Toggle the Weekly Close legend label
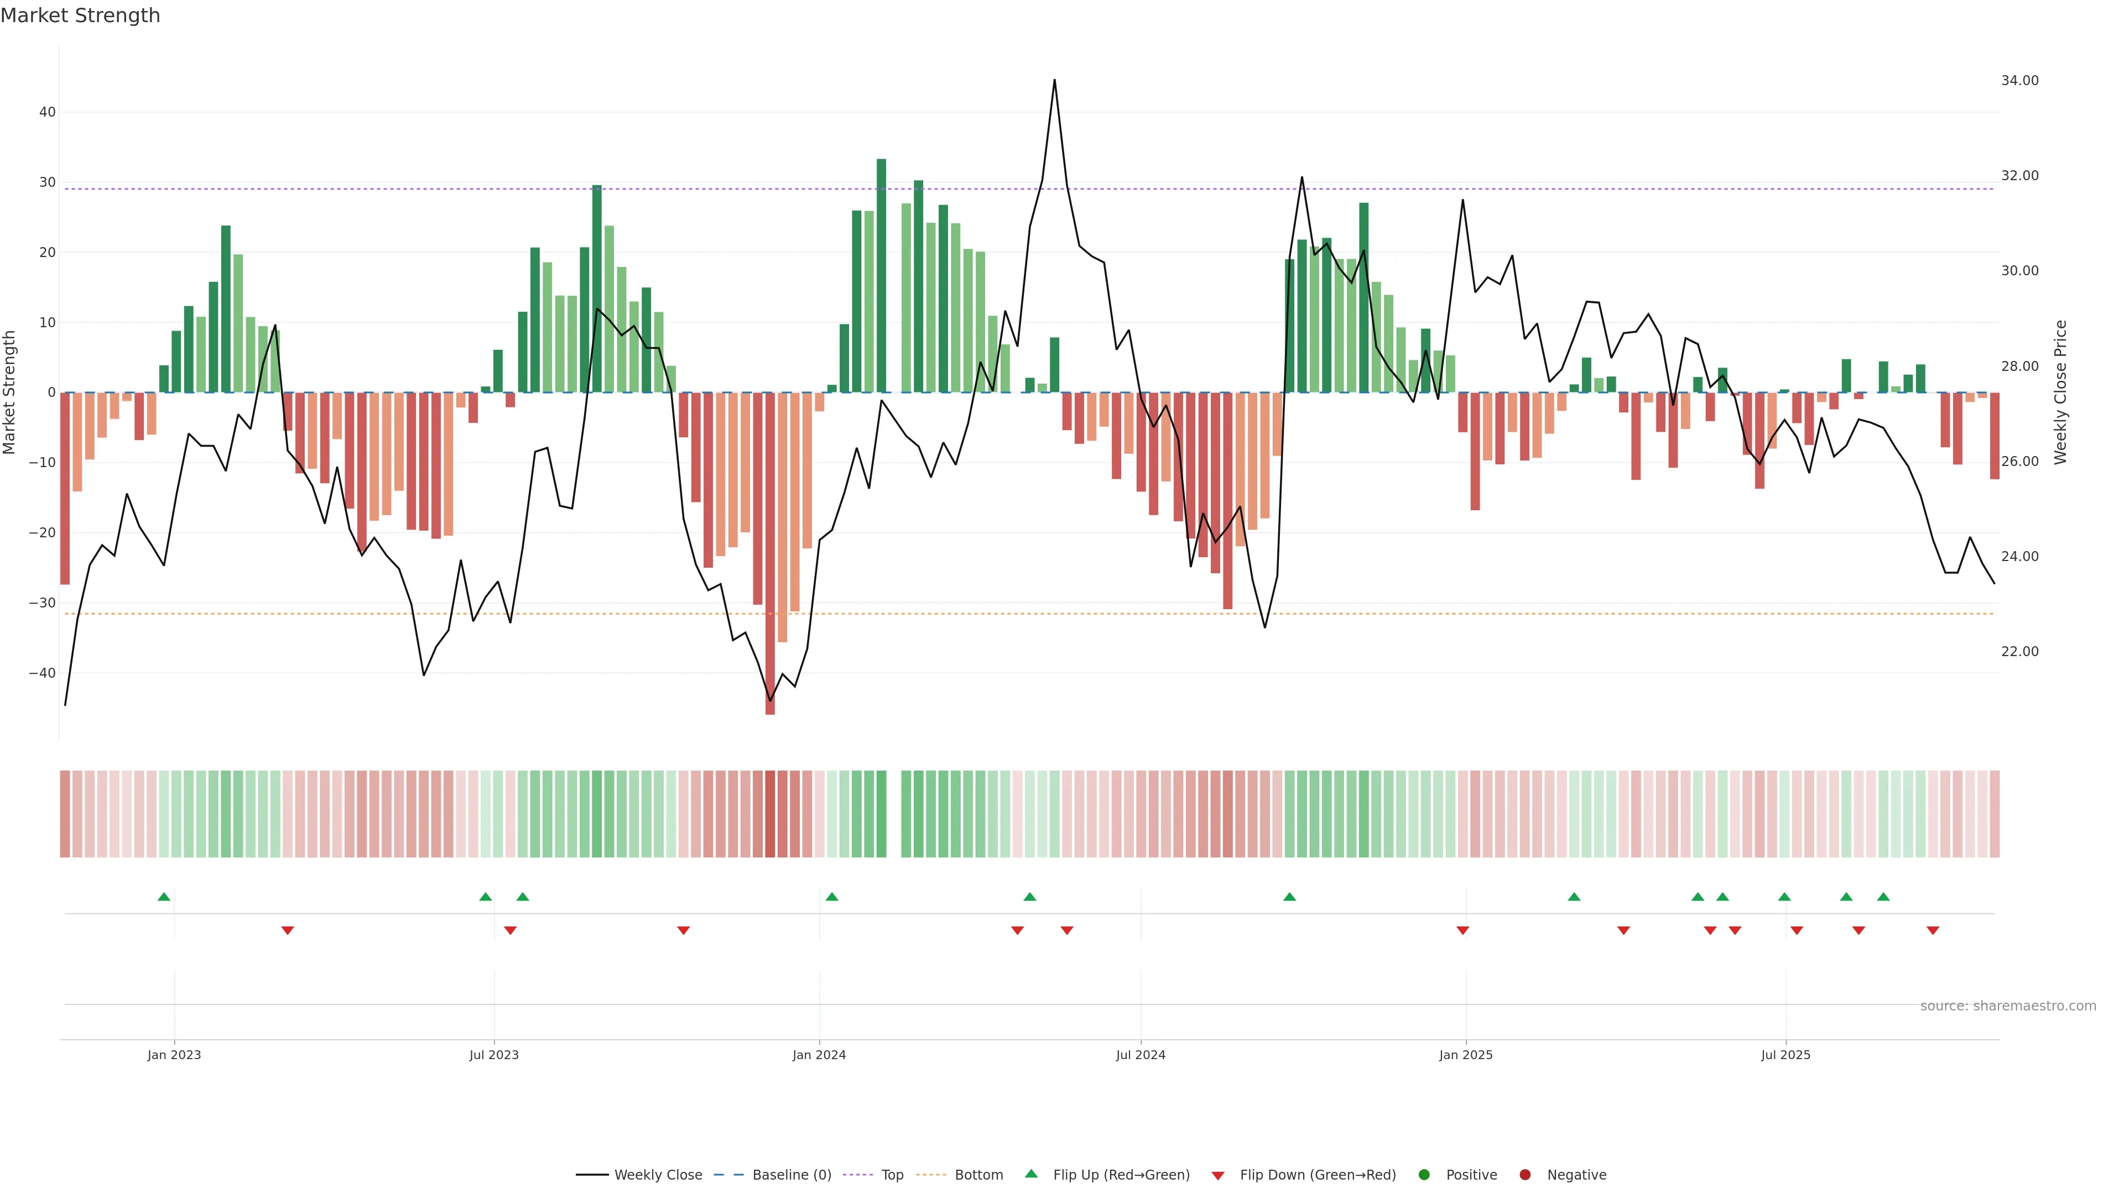Viewport: 2124px width, 1194px height. click(x=658, y=1175)
